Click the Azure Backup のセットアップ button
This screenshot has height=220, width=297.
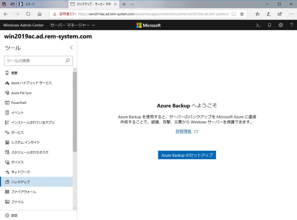coord(187,155)
